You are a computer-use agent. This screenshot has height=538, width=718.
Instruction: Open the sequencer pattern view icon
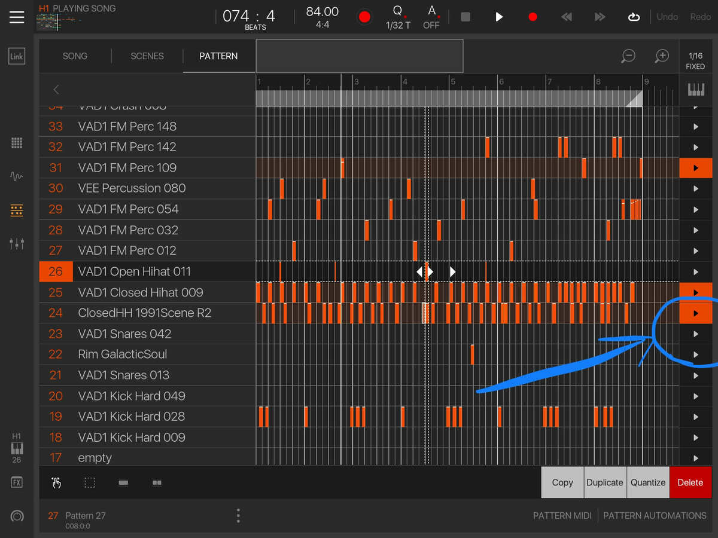[x=17, y=210]
